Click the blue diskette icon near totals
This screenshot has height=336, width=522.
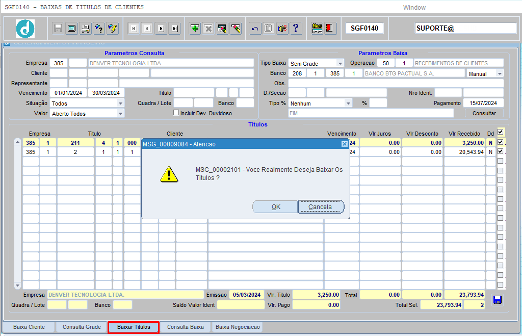tap(498, 300)
